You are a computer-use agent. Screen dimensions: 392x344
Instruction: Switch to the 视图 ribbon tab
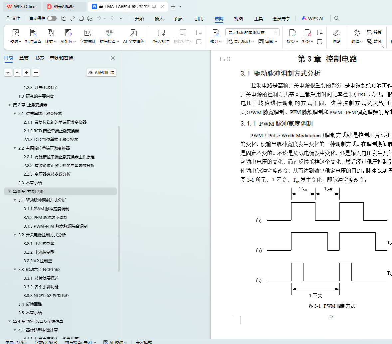[238, 19]
